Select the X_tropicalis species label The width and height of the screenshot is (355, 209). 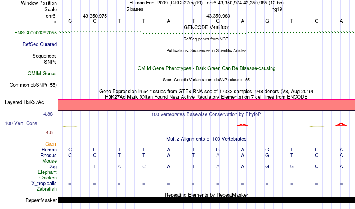coord(44,184)
